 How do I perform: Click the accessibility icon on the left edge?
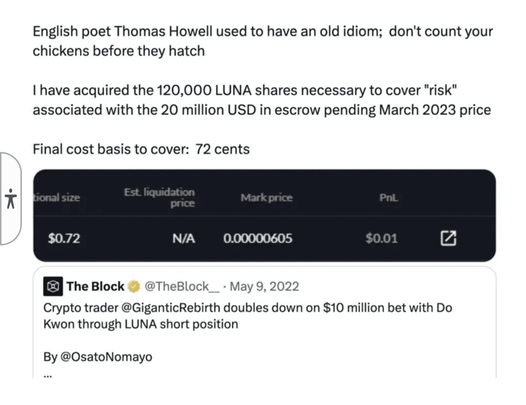point(11,199)
